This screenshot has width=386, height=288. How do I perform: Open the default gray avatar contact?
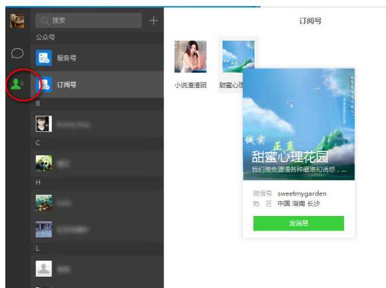pyautogui.click(x=97, y=269)
